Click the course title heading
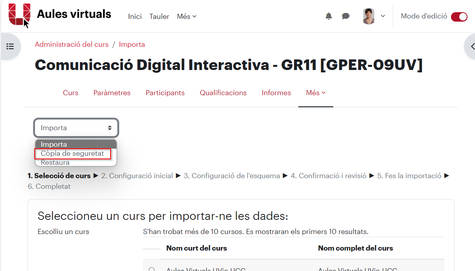The image size is (475, 271). click(229, 65)
